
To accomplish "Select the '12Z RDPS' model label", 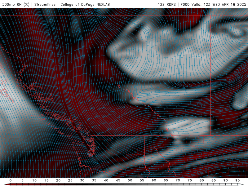I will point(167,4).
